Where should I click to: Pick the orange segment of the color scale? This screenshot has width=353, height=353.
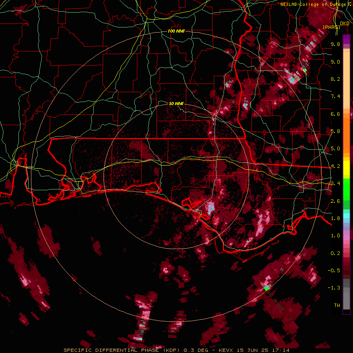tap(346, 133)
